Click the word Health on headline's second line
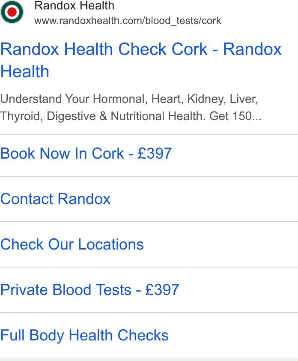 (x=25, y=71)
